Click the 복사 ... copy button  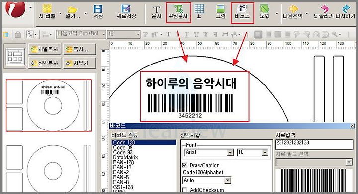[80, 49]
